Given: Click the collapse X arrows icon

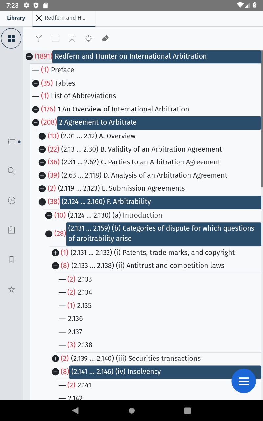Looking at the screenshot, I should tap(72, 38).
